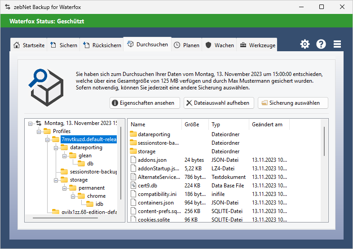Screen dimensions: 353x249
Task: Click the idb folder icon in tree
Action: (90, 204)
